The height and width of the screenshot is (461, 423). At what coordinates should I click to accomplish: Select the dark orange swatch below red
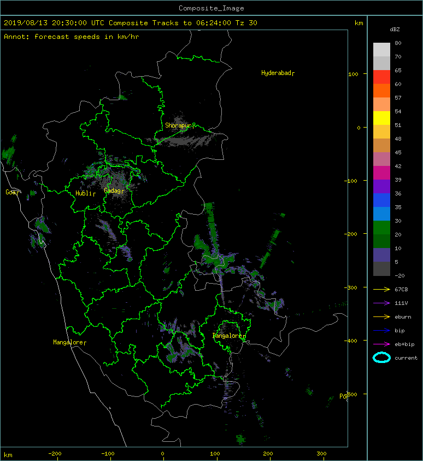(x=381, y=90)
